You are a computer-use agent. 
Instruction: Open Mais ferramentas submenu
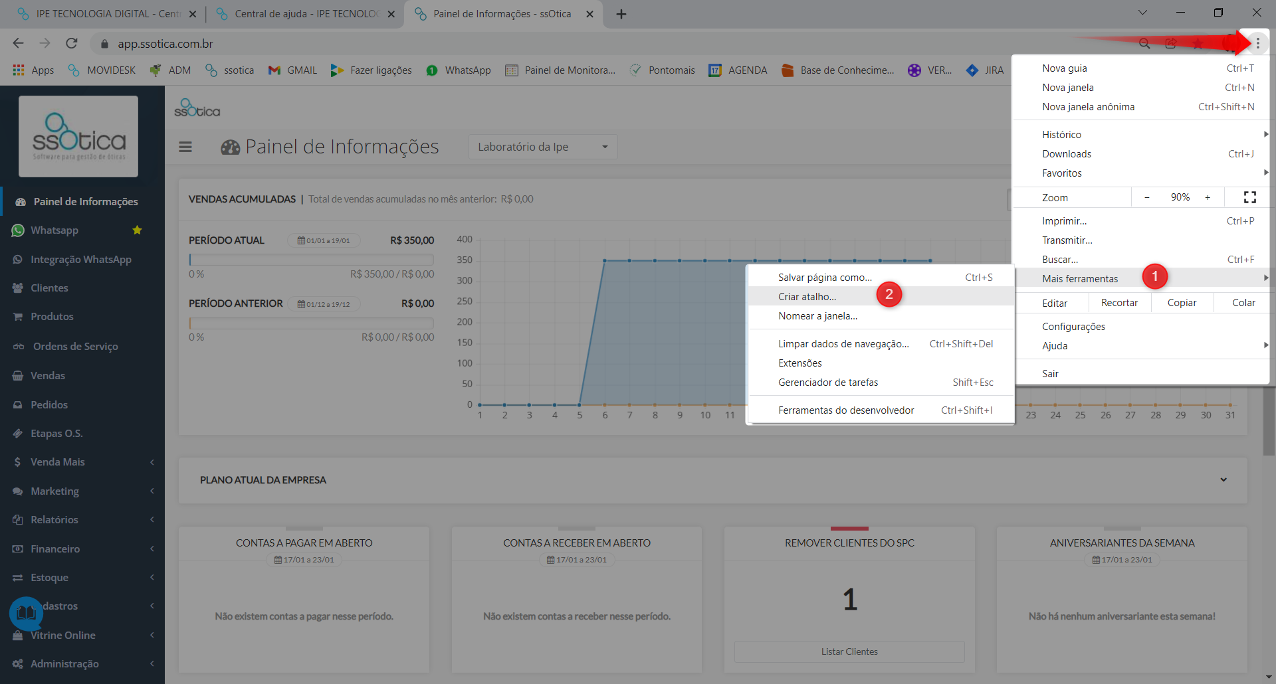[1140, 278]
